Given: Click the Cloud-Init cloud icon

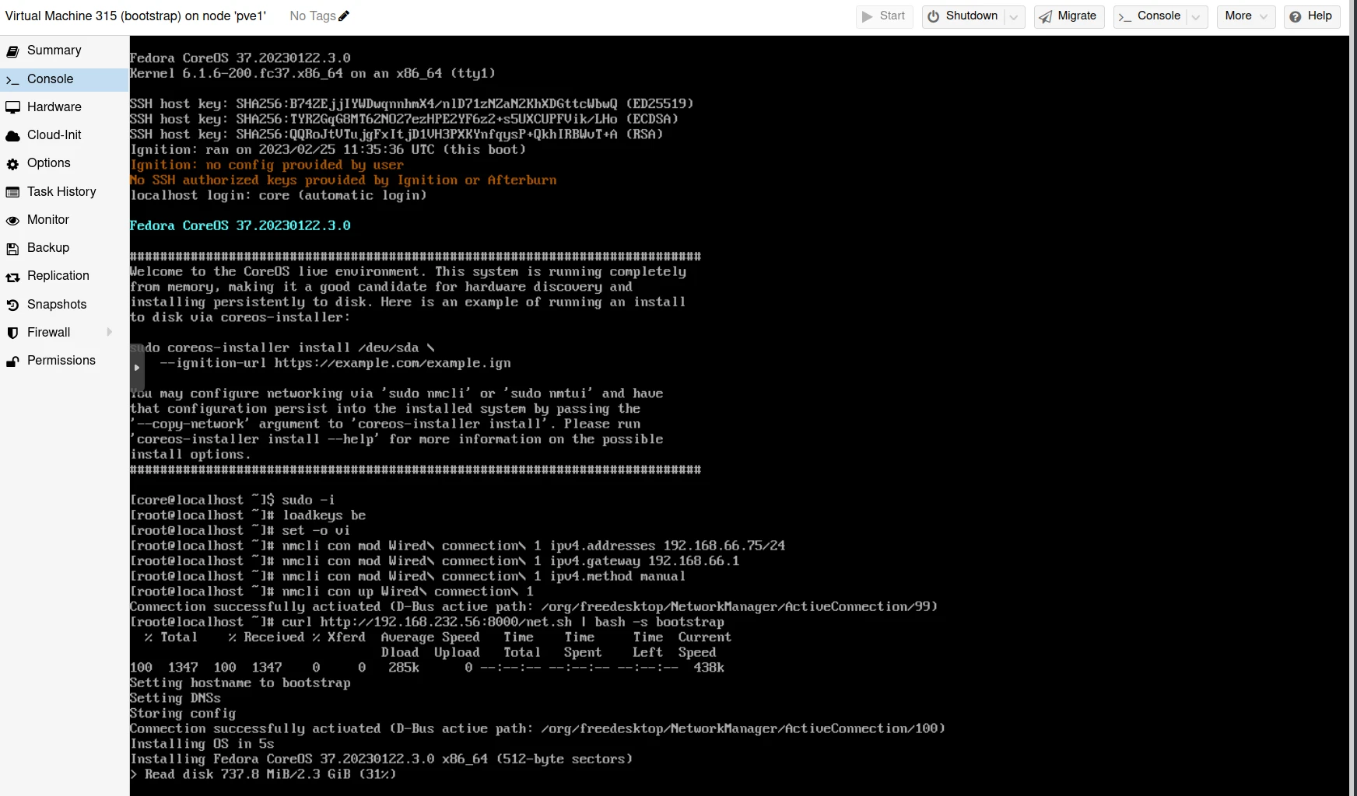Looking at the screenshot, I should click(x=12, y=136).
